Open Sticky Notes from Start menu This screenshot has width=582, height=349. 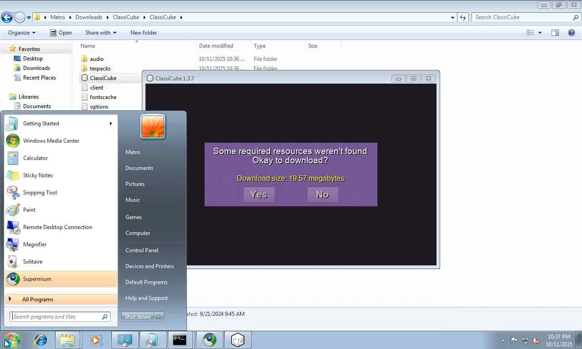pos(61,175)
